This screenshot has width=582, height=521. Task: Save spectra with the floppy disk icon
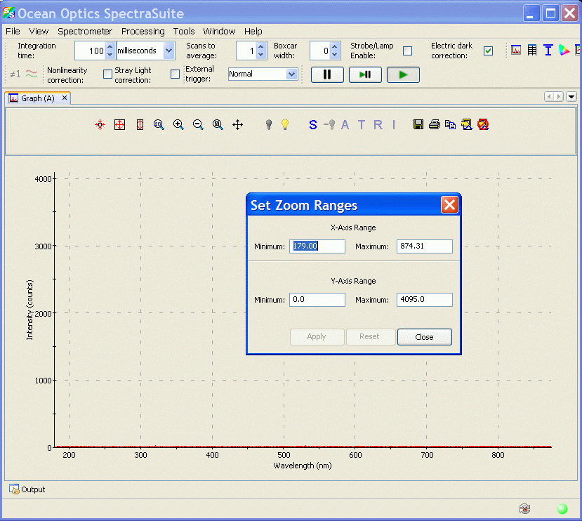(x=418, y=125)
